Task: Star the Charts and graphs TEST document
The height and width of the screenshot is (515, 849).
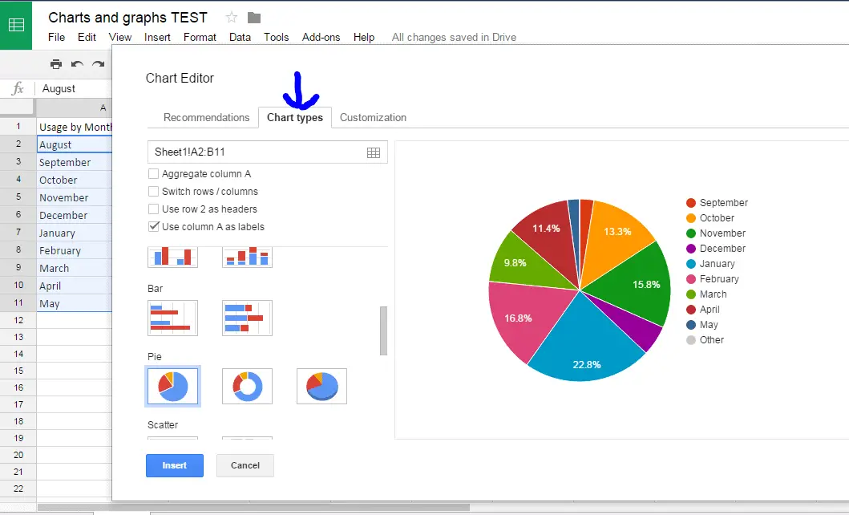Action: click(232, 18)
